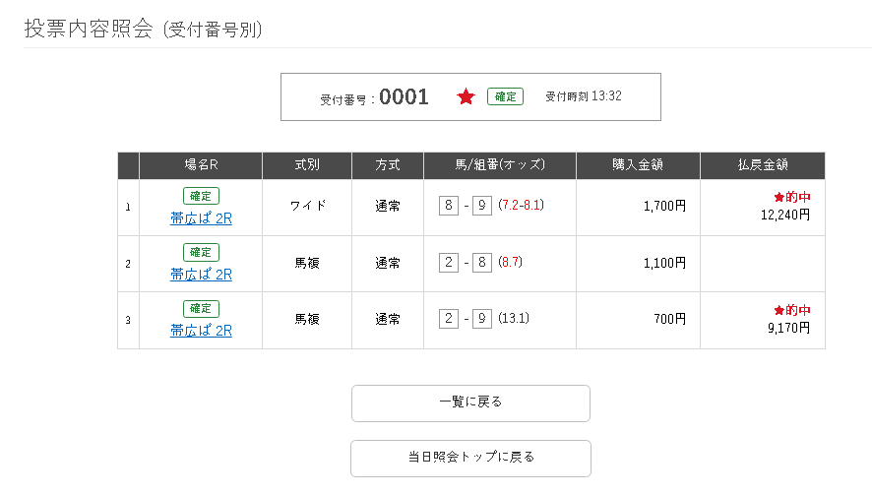Click the 確定 badge in receipt header

click(x=505, y=96)
